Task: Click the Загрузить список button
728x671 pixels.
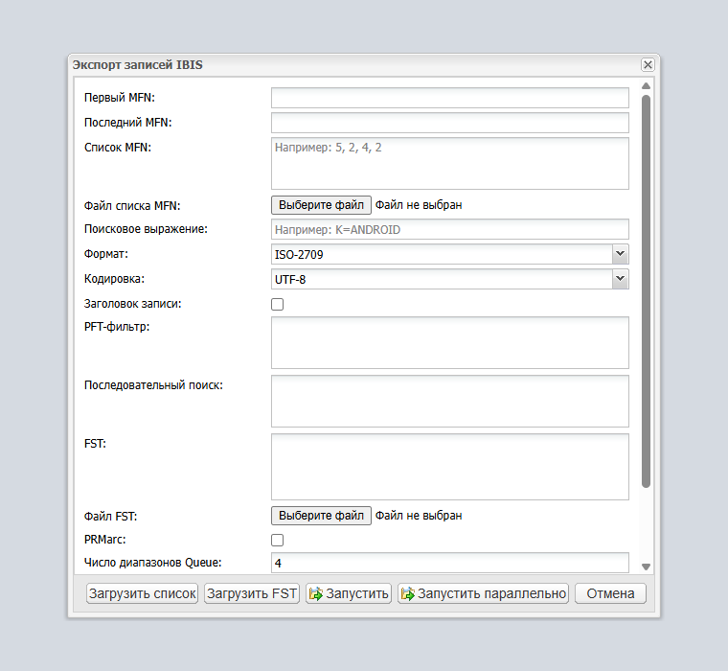Action: point(142,593)
